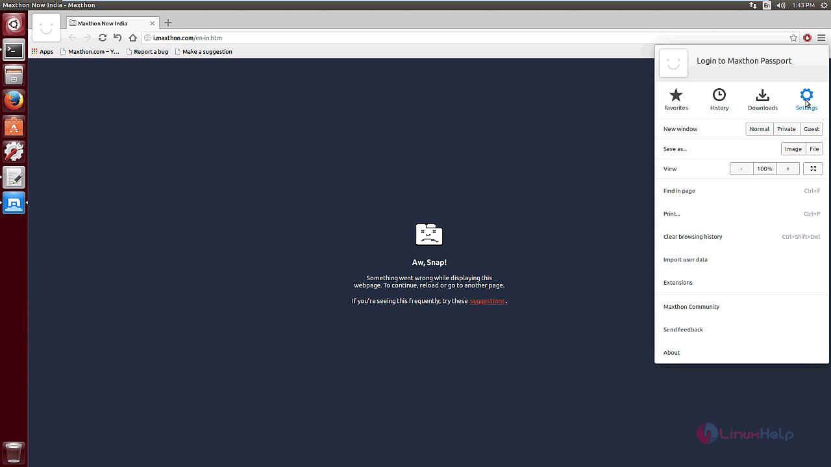This screenshot has height=467, width=831.
Task: Decrease zoom with minus button
Action: pos(741,169)
